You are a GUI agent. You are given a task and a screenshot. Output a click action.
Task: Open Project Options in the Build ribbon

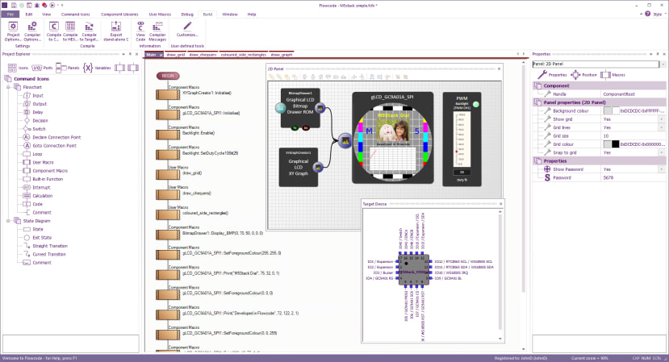tap(13, 31)
